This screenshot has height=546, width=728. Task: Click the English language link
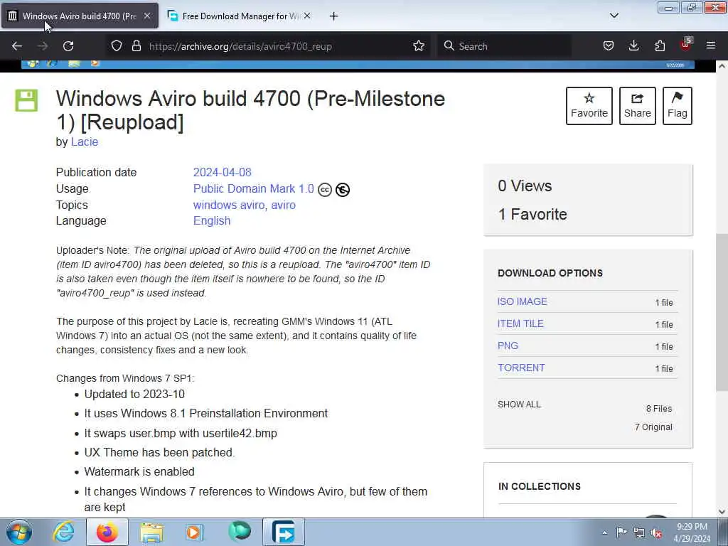[212, 220]
